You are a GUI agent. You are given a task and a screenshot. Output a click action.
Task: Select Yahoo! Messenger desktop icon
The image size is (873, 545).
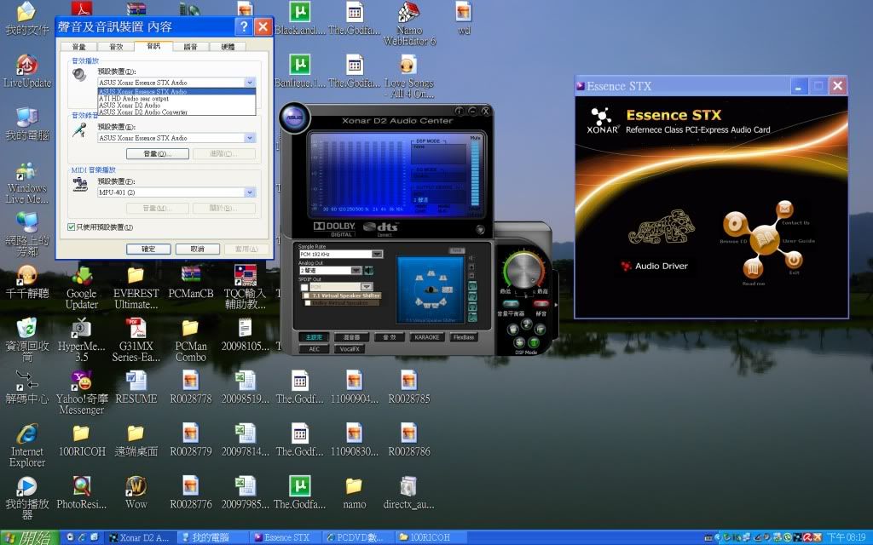81,393
